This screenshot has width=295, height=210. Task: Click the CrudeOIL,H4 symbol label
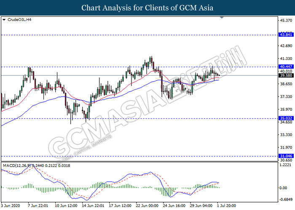point(19,20)
